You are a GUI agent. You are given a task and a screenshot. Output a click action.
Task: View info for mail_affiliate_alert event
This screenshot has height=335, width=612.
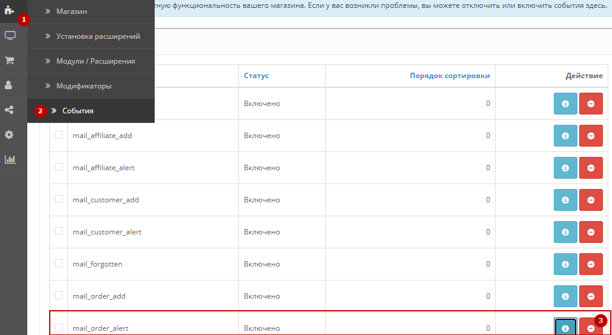click(x=565, y=168)
